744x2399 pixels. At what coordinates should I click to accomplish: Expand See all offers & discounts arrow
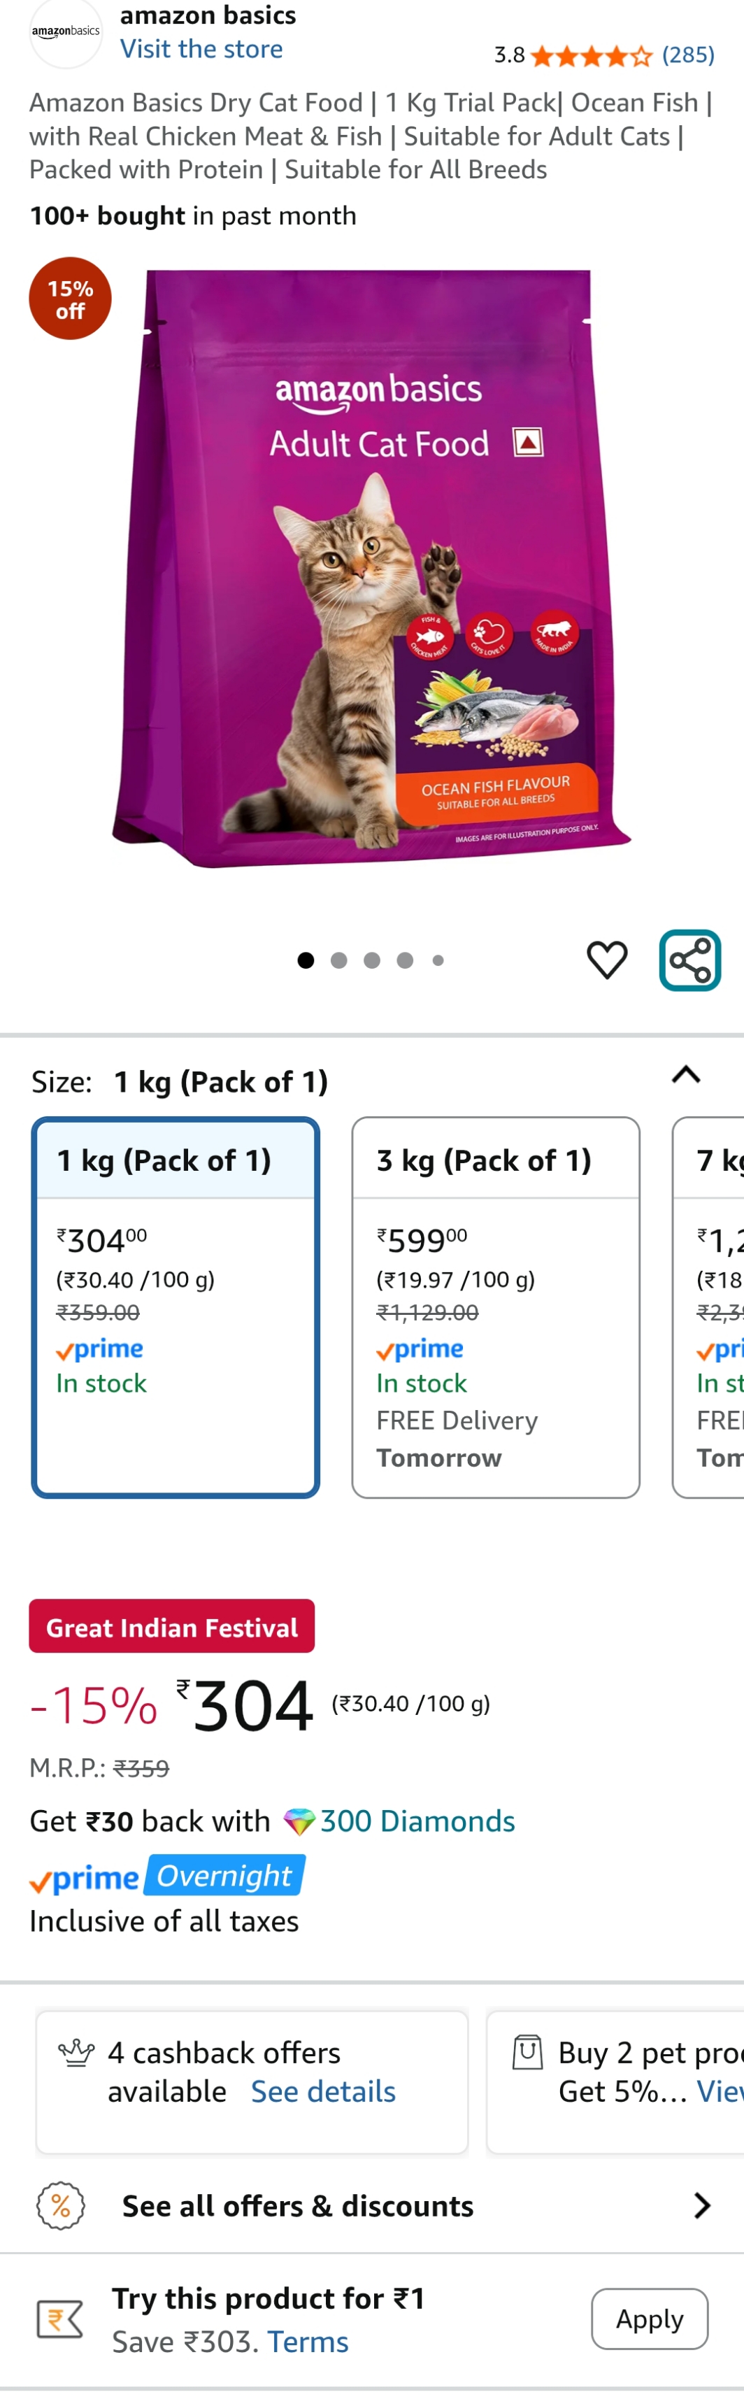702,2206
